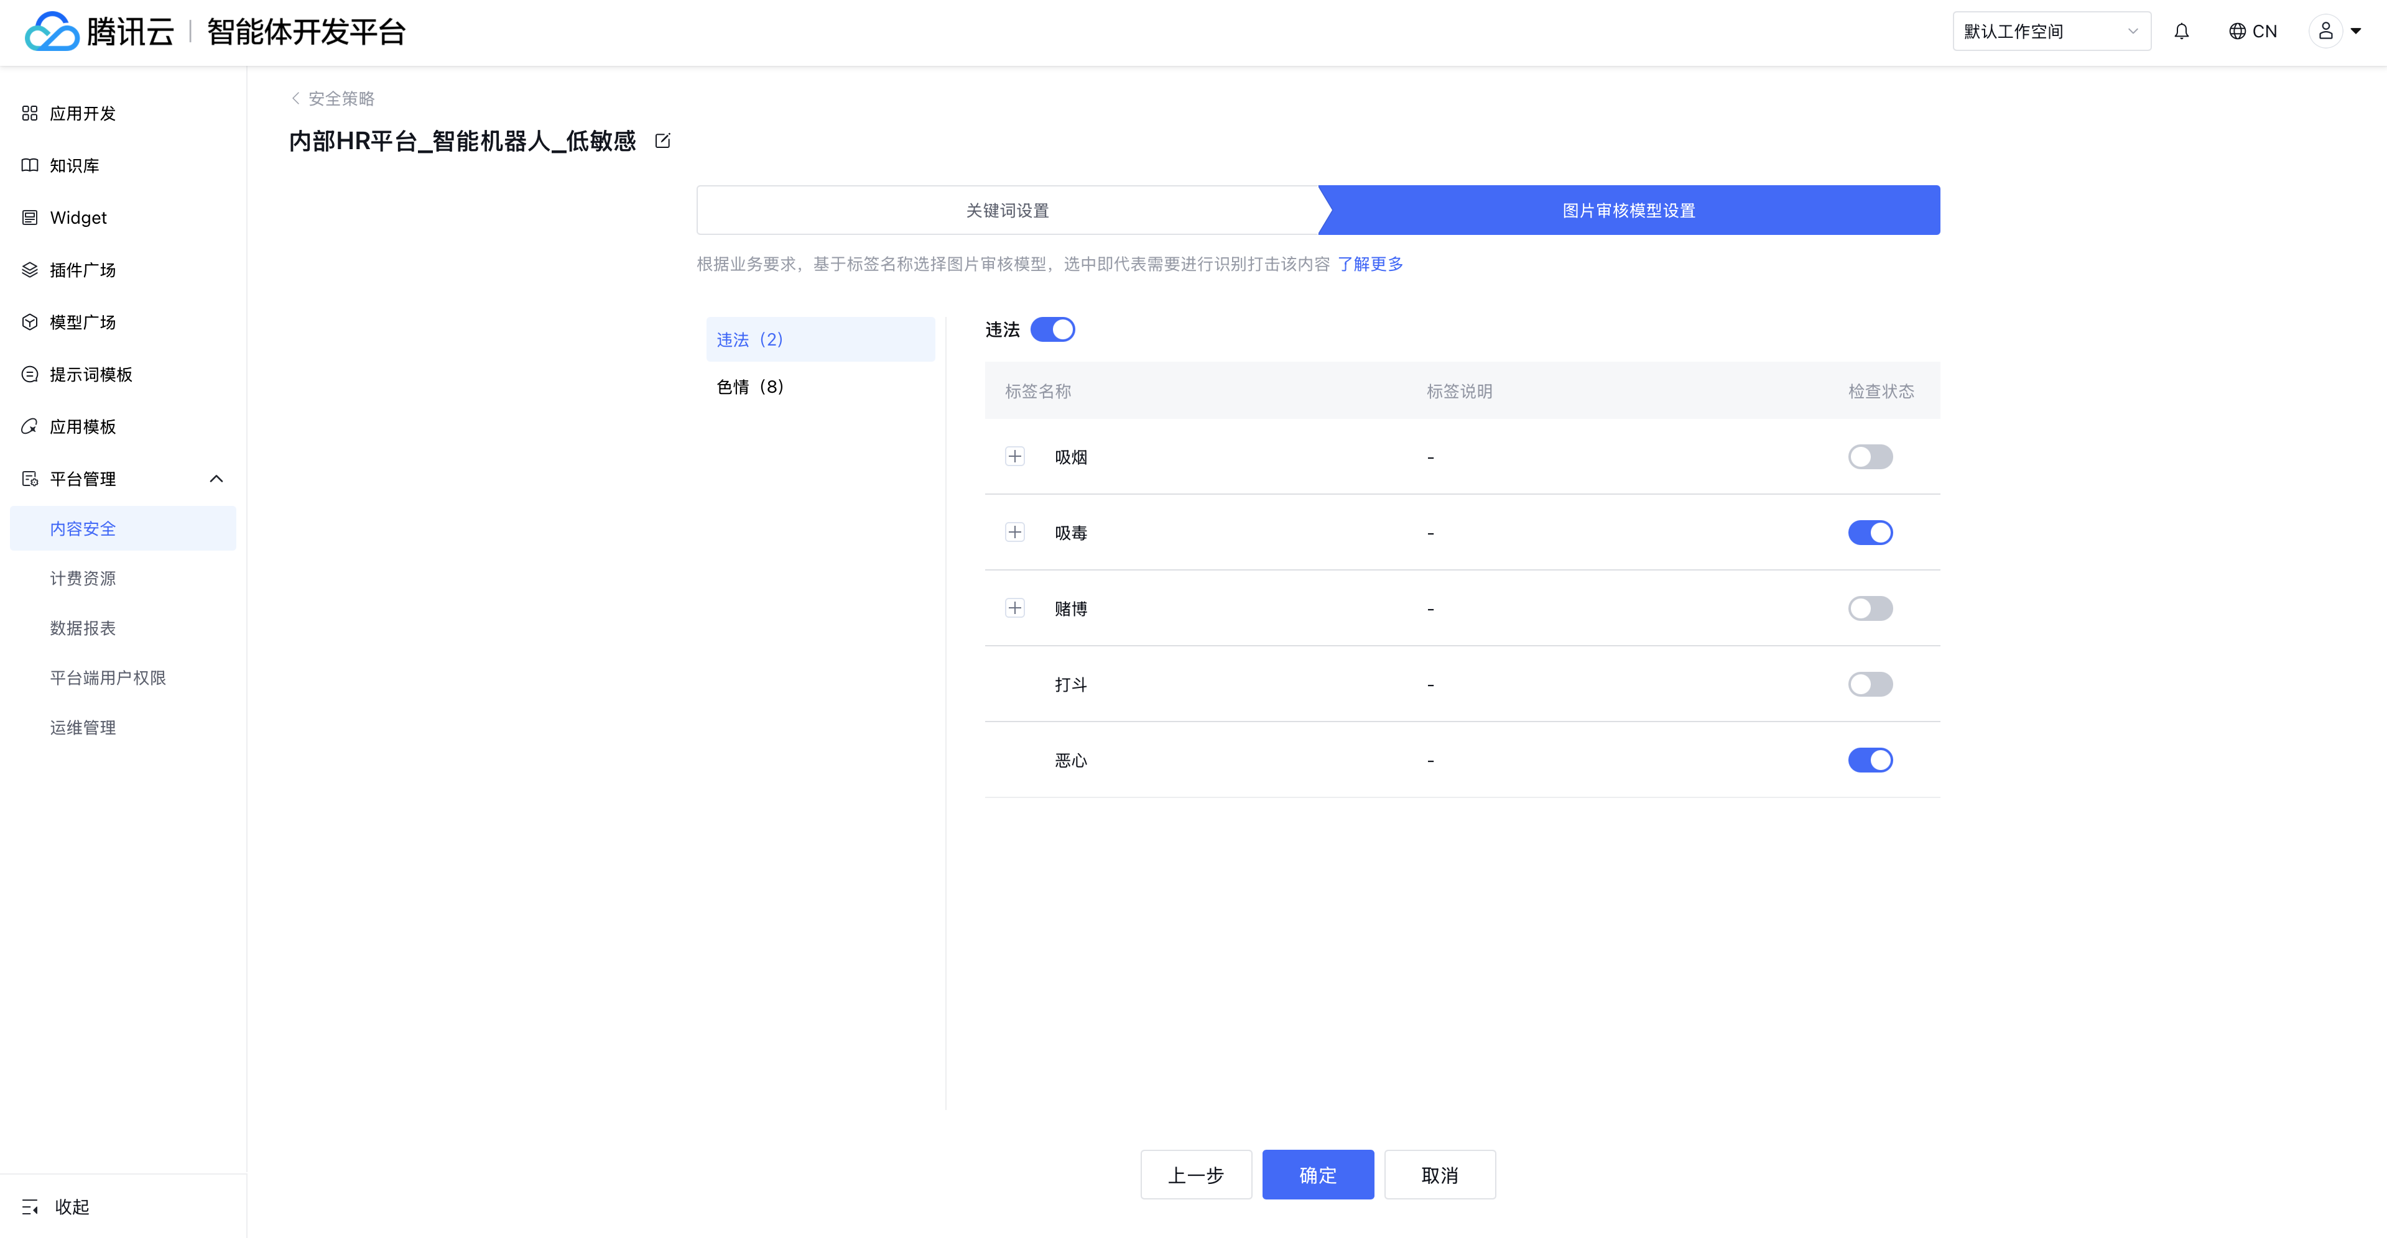Image resolution: width=2387 pixels, height=1238 pixels.
Task: Open notifications bell icon
Action: click(2181, 32)
